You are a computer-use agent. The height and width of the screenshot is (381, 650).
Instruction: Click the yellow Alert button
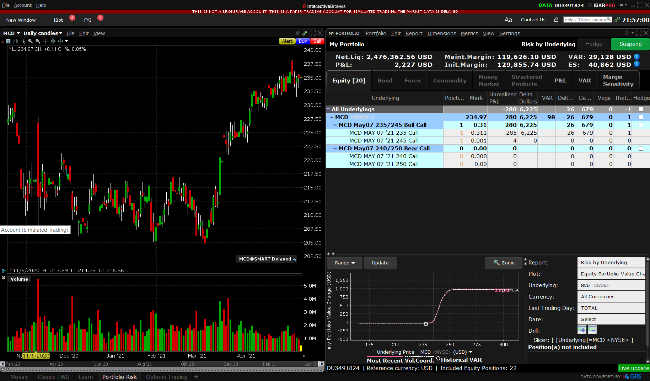tap(287, 41)
